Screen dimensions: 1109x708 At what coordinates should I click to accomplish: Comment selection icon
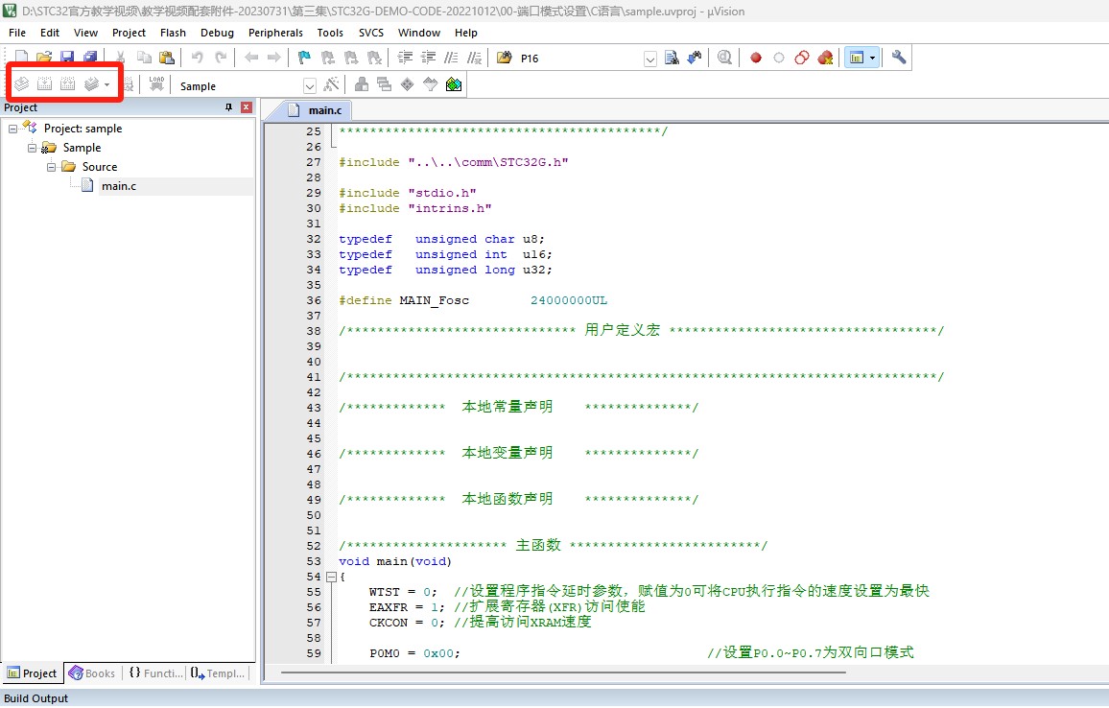451,58
